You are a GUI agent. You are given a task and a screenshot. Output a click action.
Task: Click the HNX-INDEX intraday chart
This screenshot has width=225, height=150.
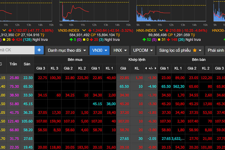click(171, 11)
